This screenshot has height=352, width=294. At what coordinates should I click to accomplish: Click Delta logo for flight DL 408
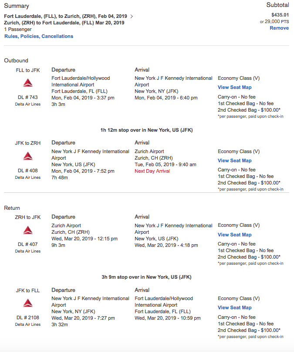point(28,156)
